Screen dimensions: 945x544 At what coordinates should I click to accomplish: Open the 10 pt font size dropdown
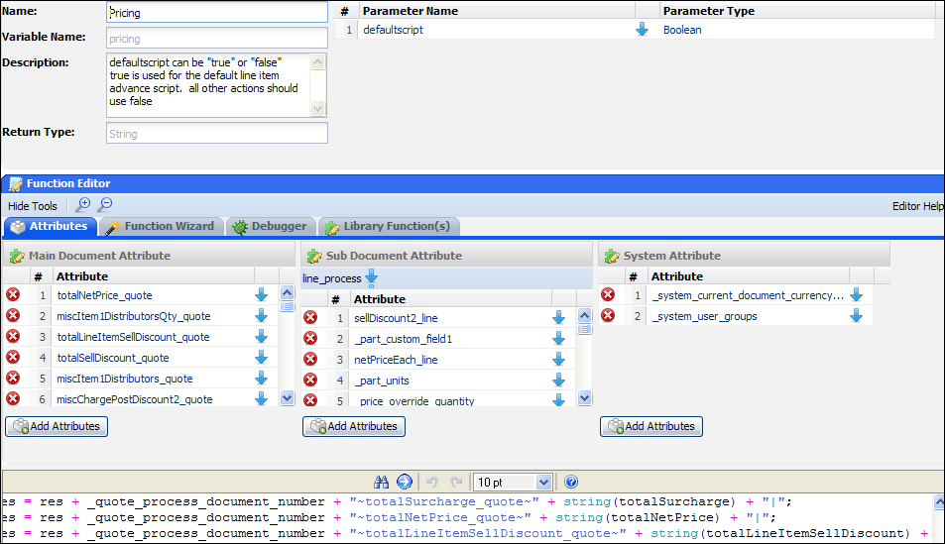[x=543, y=482]
